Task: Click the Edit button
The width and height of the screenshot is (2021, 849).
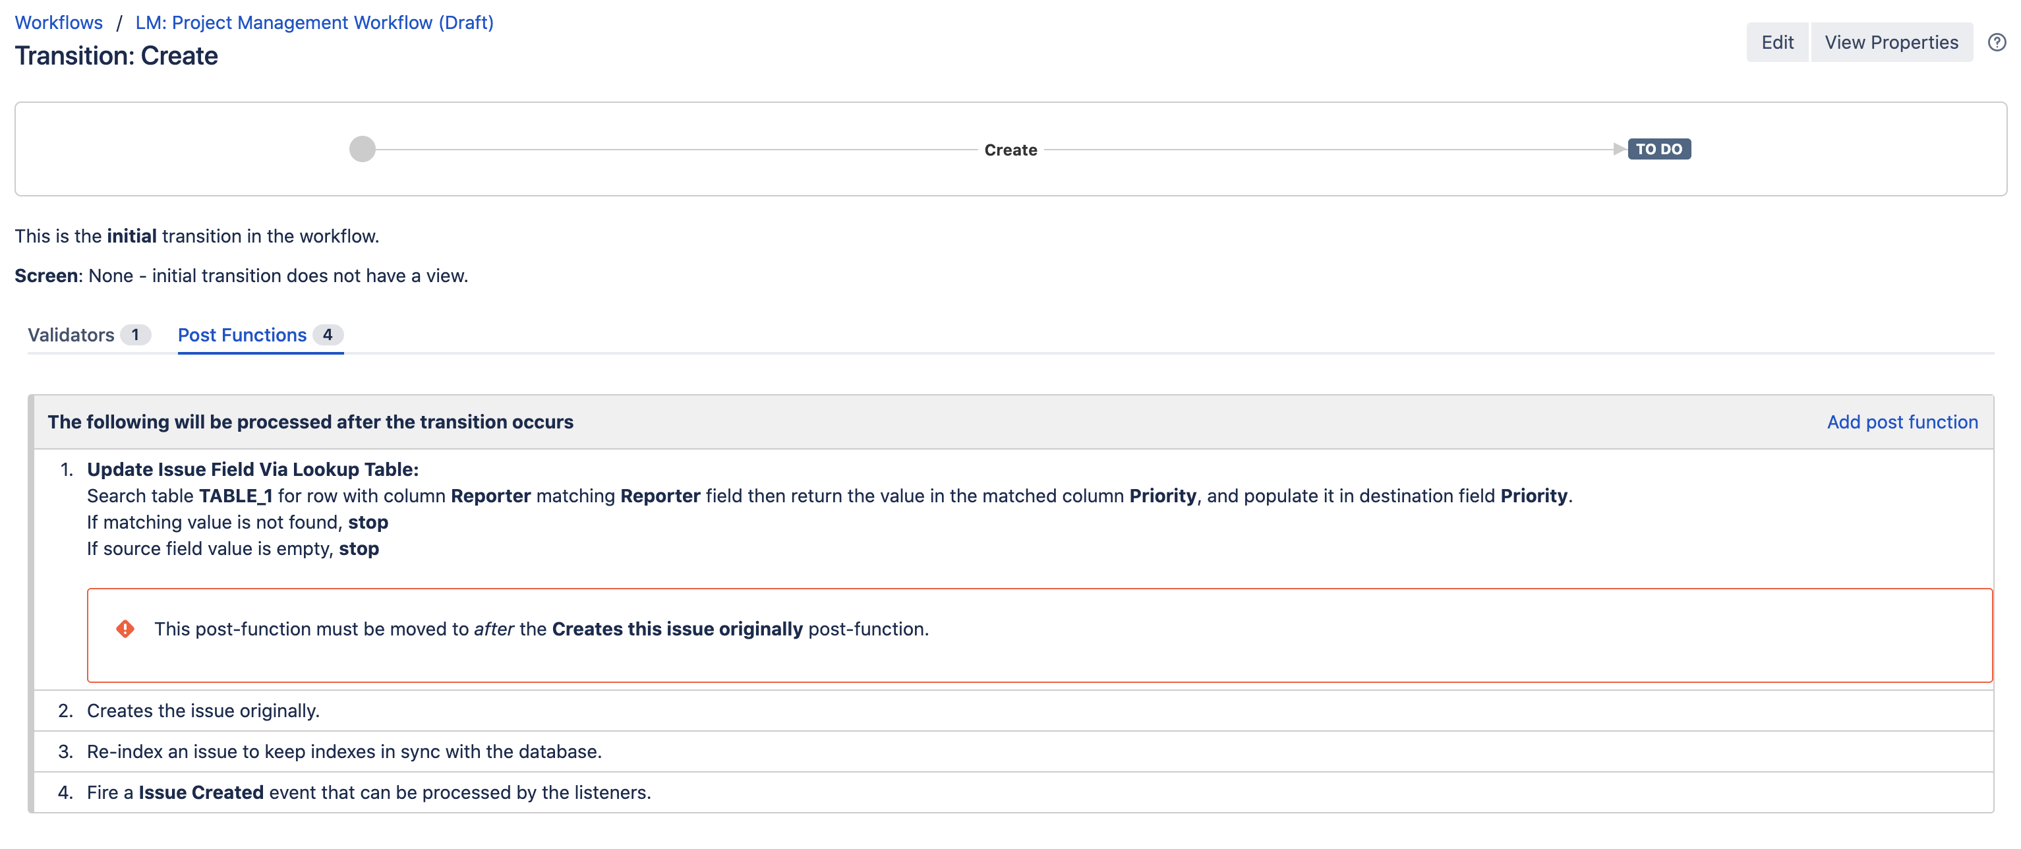Action: coord(1776,42)
